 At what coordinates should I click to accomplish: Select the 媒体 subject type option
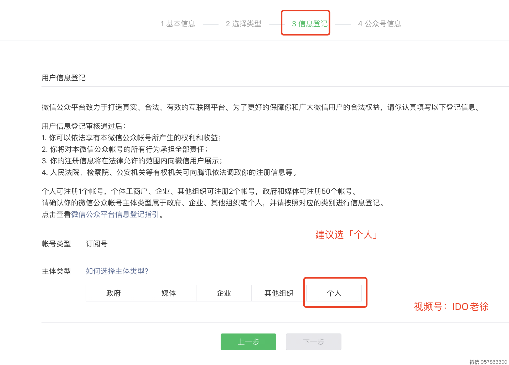(169, 293)
